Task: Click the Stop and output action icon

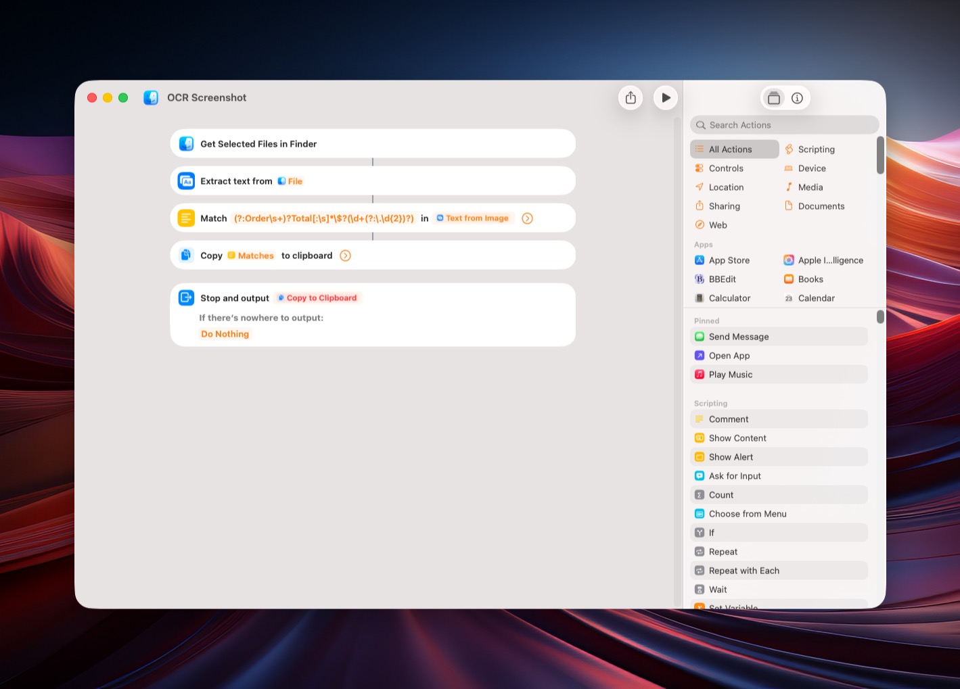Action: pyautogui.click(x=186, y=298)
